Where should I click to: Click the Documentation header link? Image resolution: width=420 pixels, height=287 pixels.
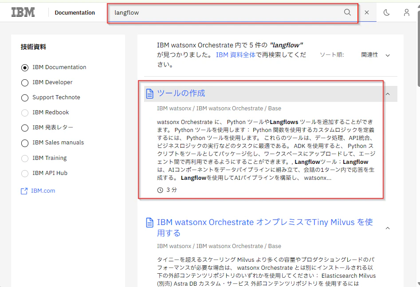[x=75, y=12]
